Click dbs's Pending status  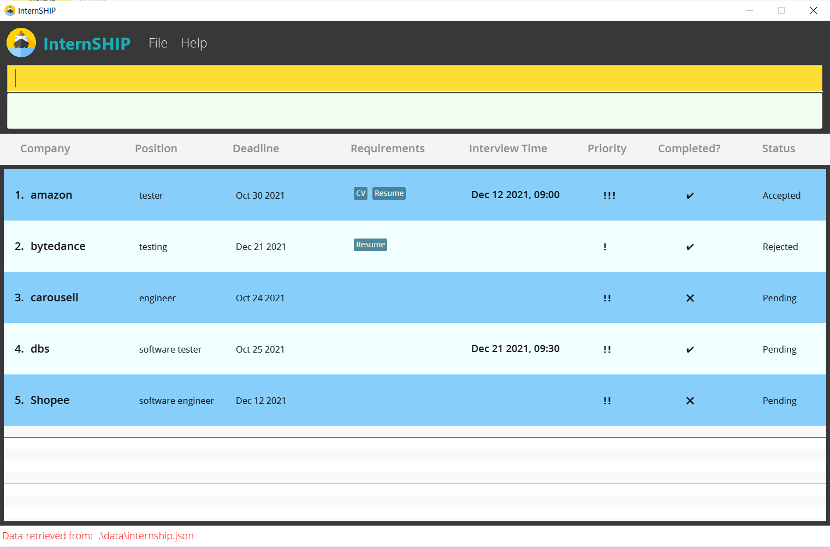tap(779, 349)
